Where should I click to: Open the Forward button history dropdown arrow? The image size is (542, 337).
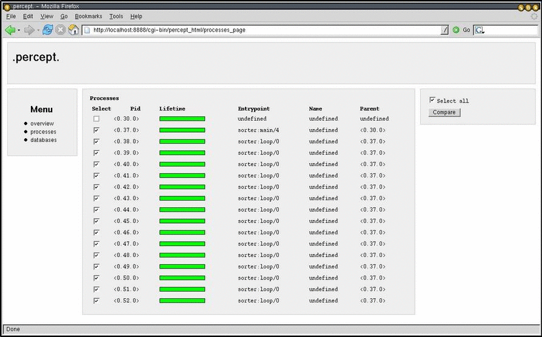(38, 30)
